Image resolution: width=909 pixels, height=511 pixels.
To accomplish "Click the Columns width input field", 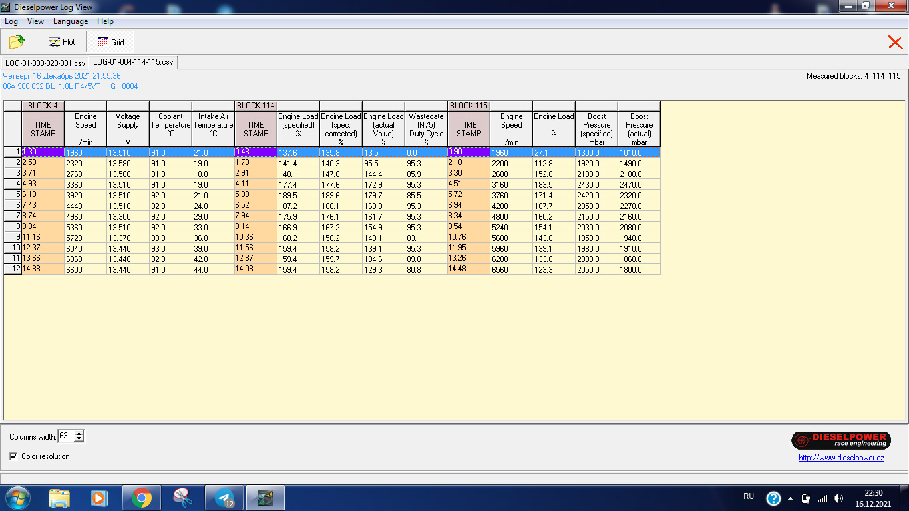I will [65, 436].
